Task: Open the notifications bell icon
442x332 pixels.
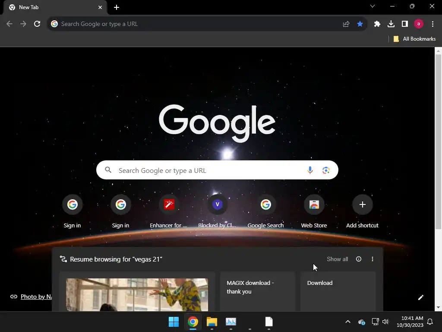Action: [430, 322]
